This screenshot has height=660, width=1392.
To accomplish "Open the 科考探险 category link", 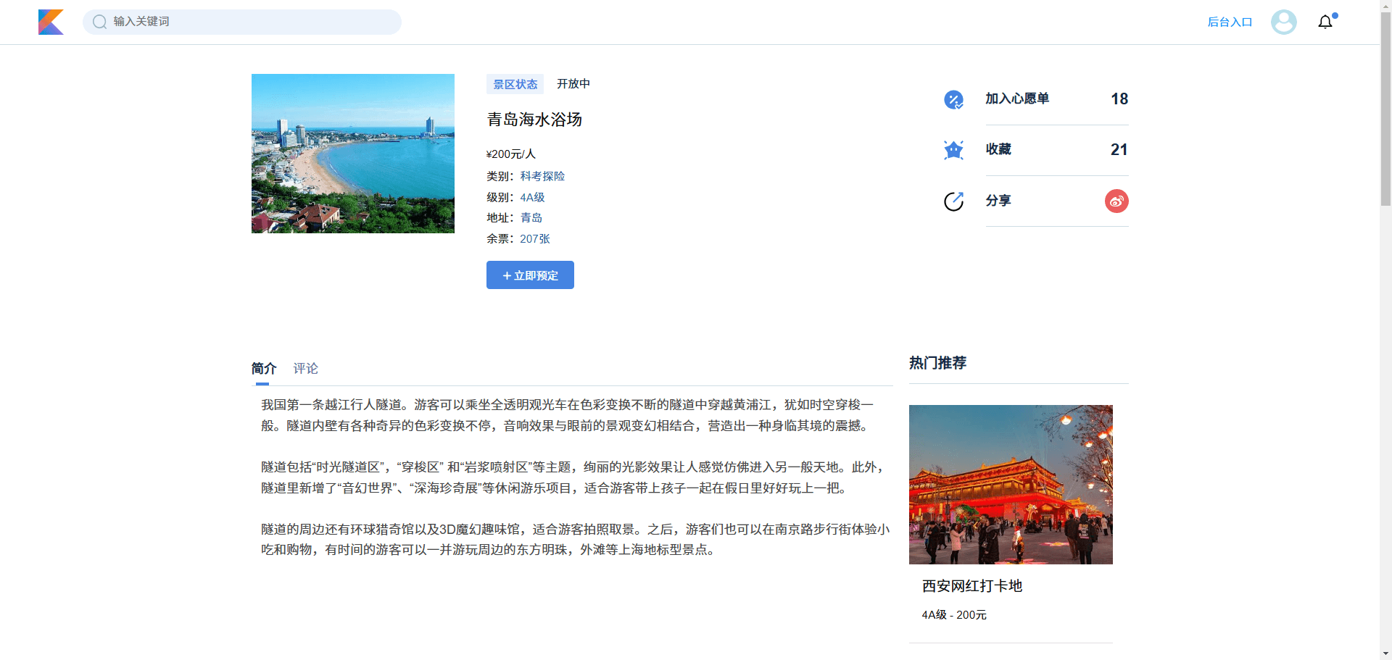I will tap(542, 176).
